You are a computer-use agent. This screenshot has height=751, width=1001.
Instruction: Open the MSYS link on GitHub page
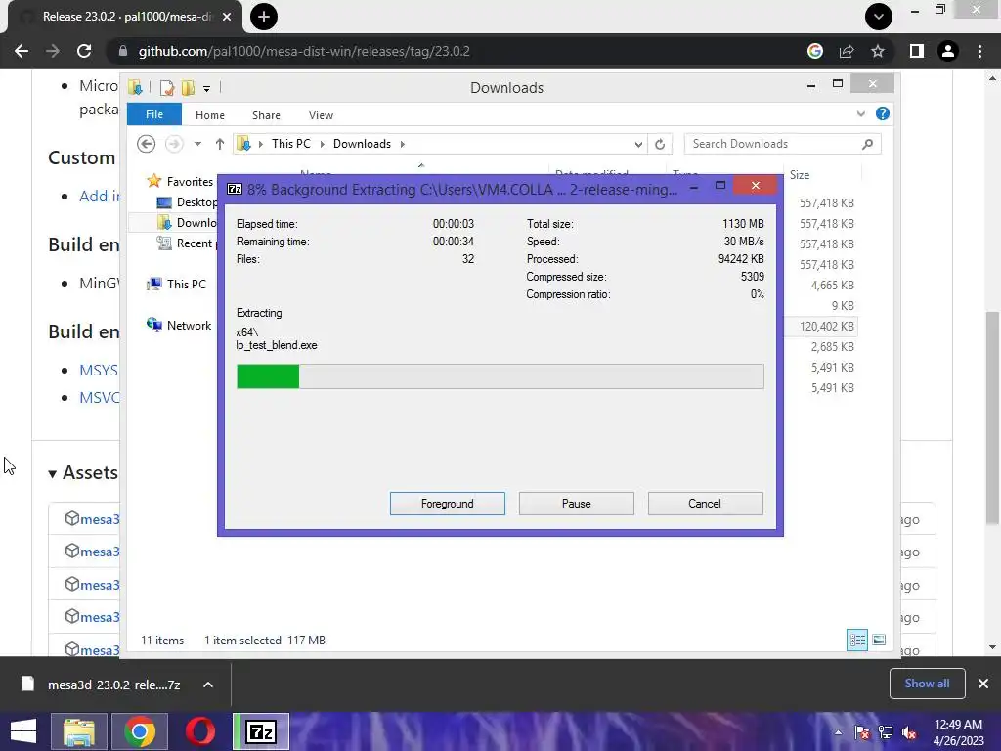[99, 371]
